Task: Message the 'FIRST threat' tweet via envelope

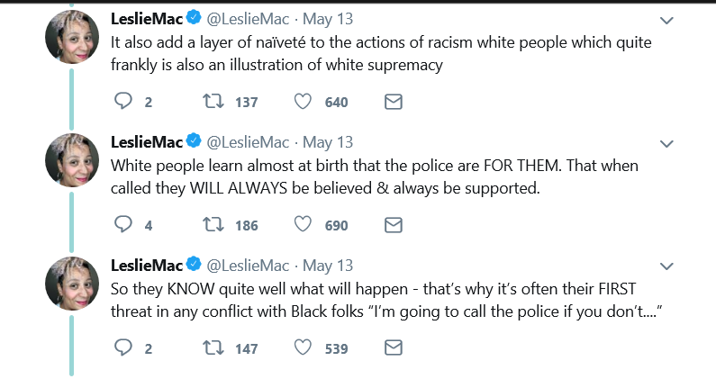Action: (x=393, y=348)
